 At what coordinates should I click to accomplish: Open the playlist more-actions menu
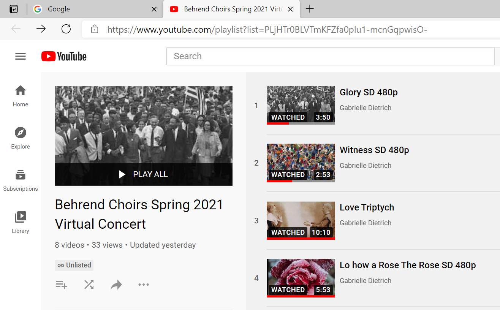(144, 284)
